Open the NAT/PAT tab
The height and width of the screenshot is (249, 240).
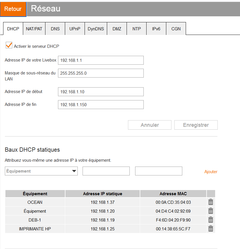[x=34, y=29]
